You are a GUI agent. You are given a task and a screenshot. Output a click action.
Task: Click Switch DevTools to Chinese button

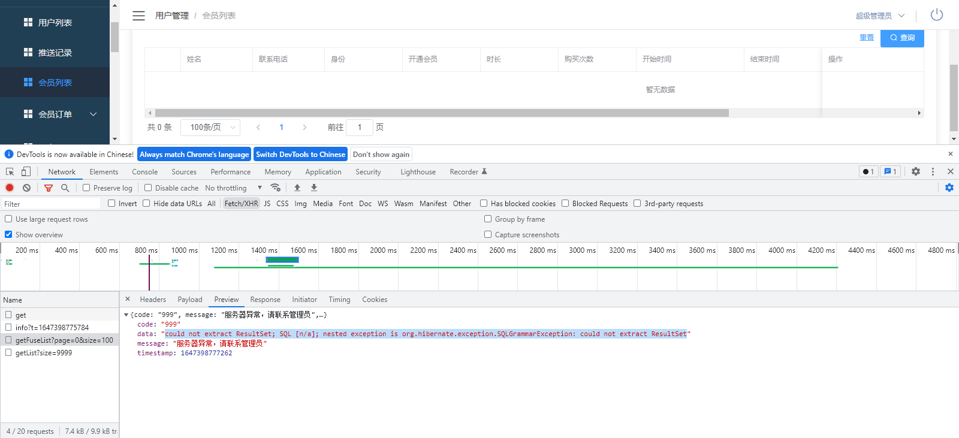click(x=300, y=154)
